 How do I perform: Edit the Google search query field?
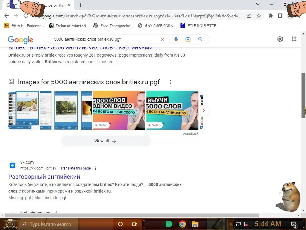[x=105, y=39]
